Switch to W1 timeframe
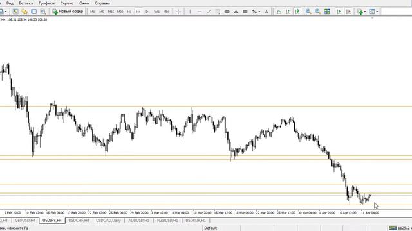The width and height of the screenshot is (412, 231). coord(157,12)
